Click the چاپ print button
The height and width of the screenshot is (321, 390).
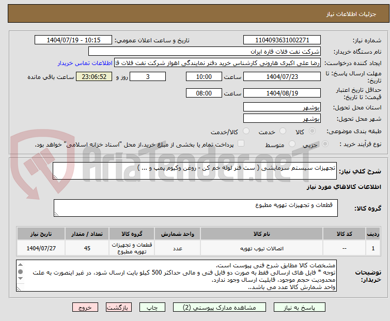(152, 307)
